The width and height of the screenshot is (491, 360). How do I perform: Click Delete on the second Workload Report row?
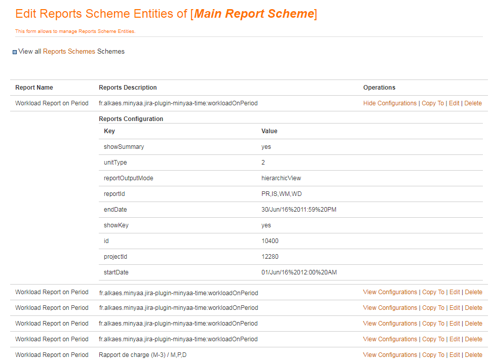[473, 292]
